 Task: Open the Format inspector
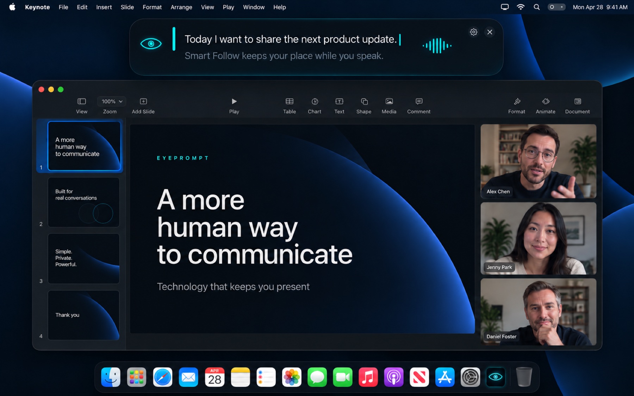click(516, 106)
